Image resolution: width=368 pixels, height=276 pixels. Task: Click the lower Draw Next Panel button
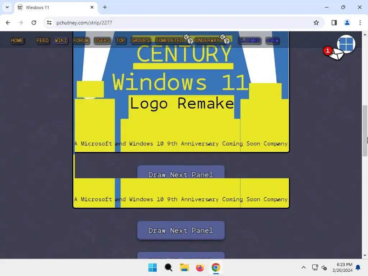[181, 230]
